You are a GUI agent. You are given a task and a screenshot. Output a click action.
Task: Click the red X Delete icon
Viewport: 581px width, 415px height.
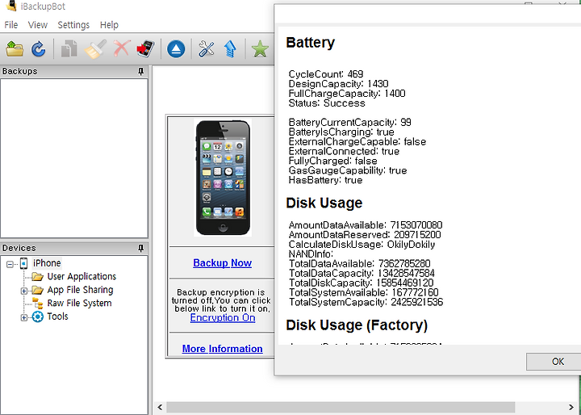[x=122, y=48]
